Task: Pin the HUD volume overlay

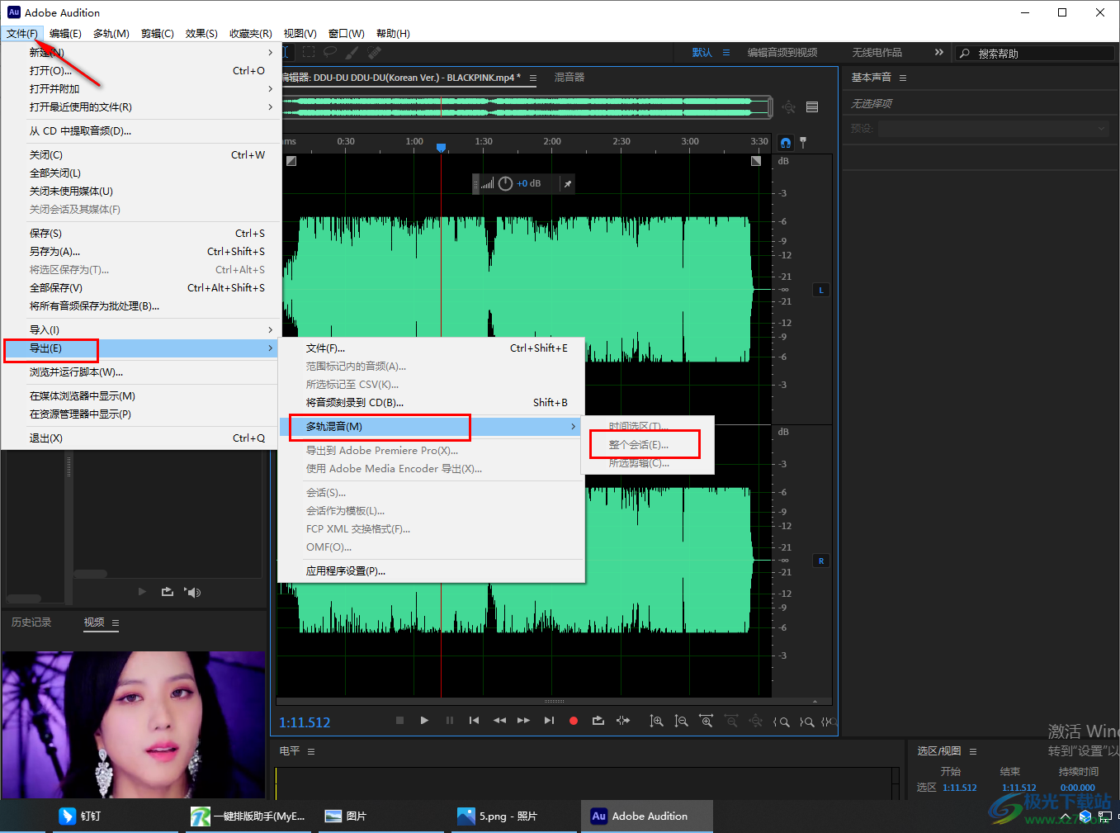Action: [568, 184]
